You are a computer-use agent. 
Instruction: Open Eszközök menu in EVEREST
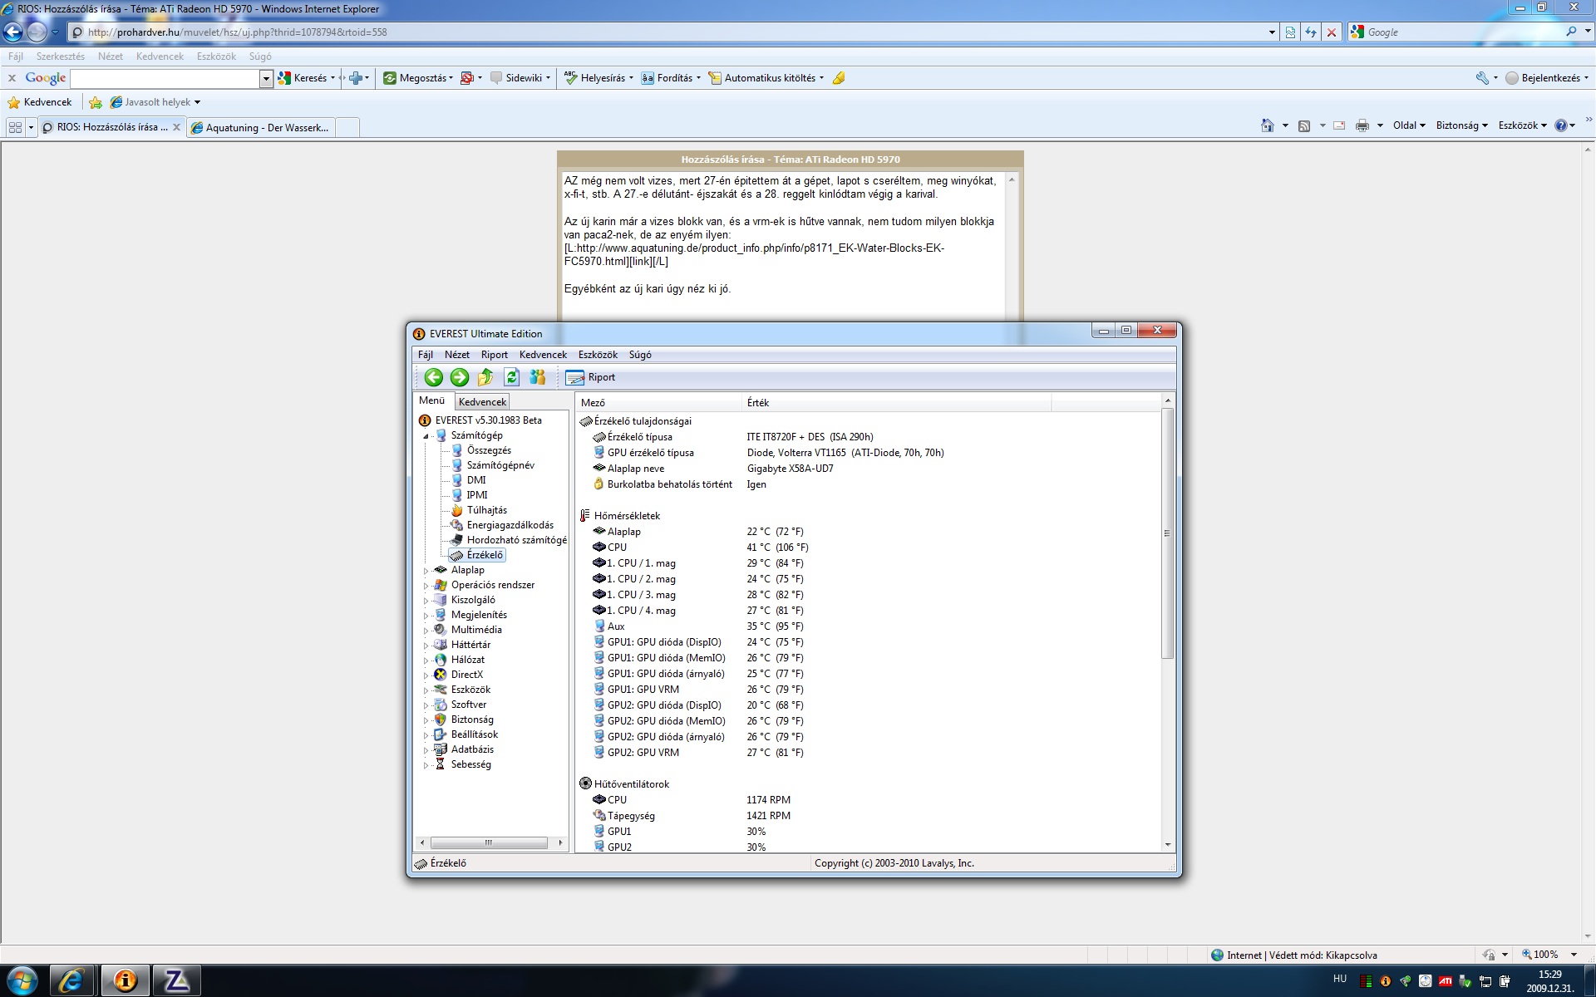pyautogui.click(x=598, y=355)
